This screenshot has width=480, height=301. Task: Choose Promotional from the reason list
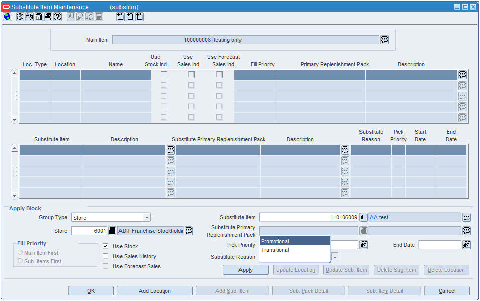[295, 241]
